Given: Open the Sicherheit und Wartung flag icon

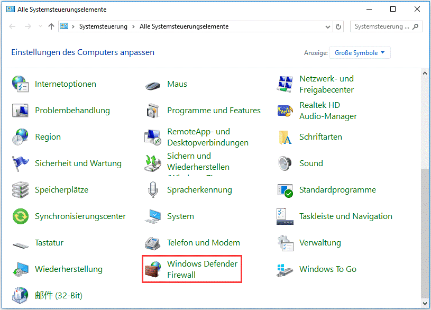Looking at the screenshot, I should click(20, 163).
